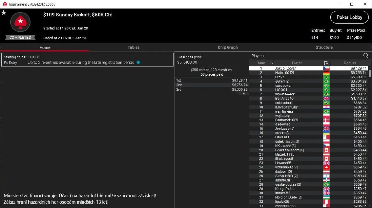Open the Chip Graph tab

coord(228,47)
